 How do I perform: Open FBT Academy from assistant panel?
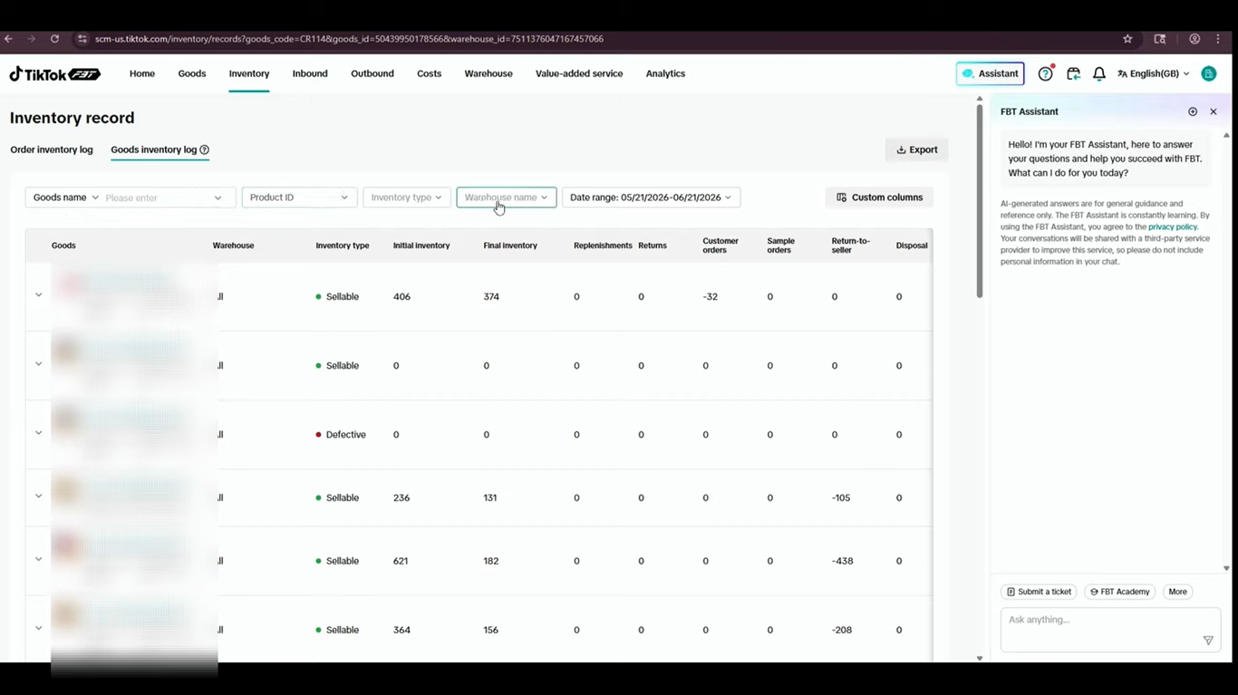click(x=1119, y=592)
